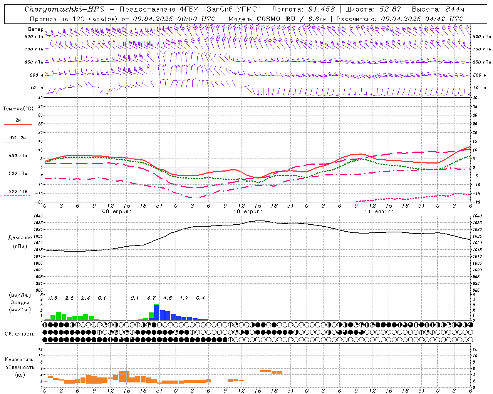Select the 'Тем-ра(°C)' temperature panel label
The height and width of the screenshot is (394, 493).
18,109
